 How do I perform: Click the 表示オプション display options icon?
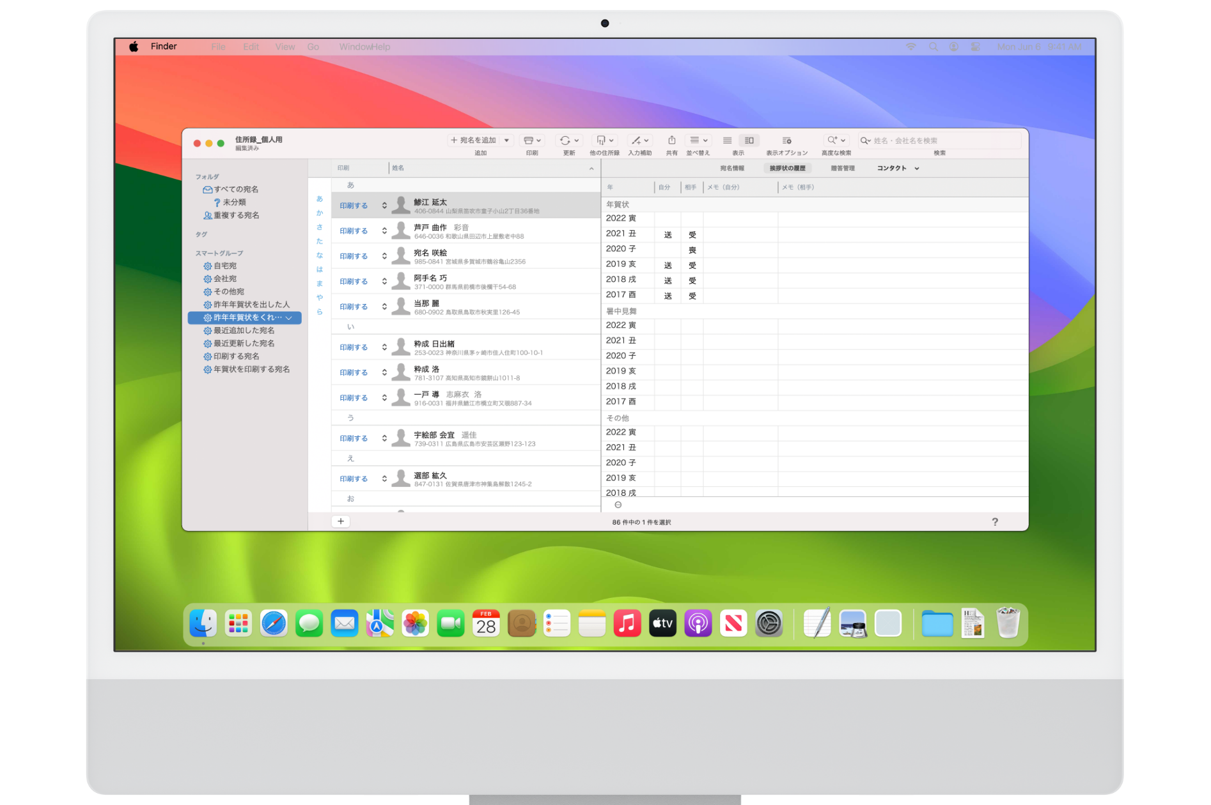point(786,141)
